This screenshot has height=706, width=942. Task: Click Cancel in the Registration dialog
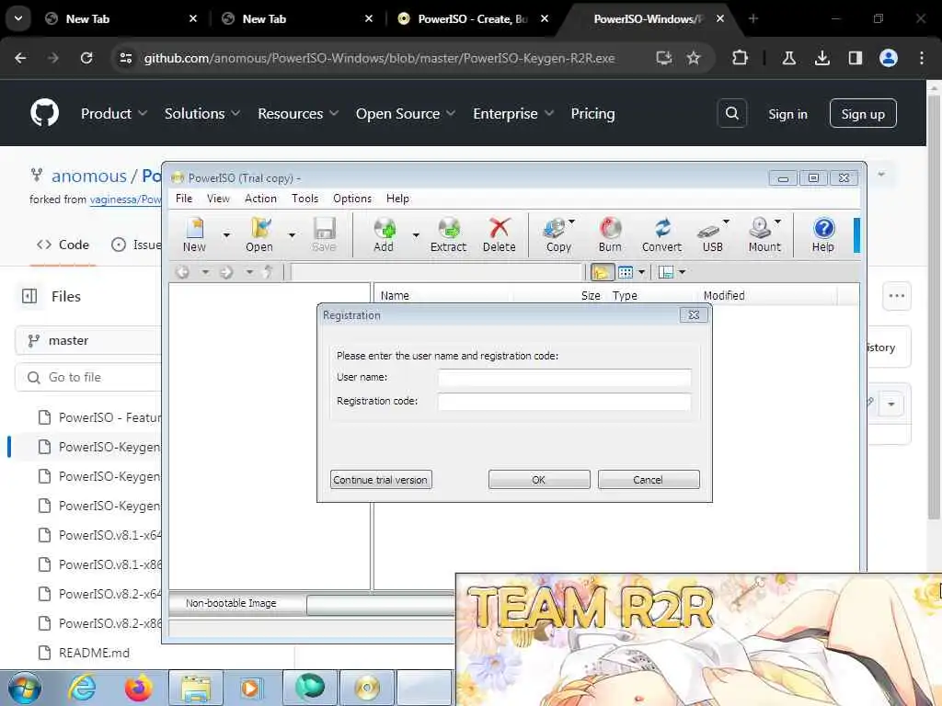pos(649,480)
